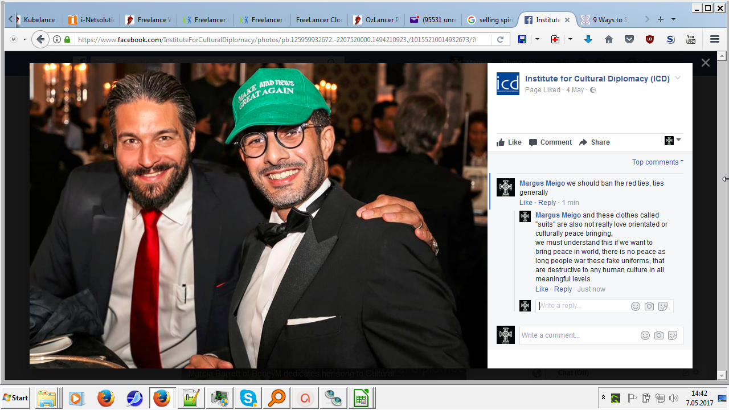Click the blue S extension icon
Image resolution: width=729 pixels, height=410 pixels.
(670, 39)
